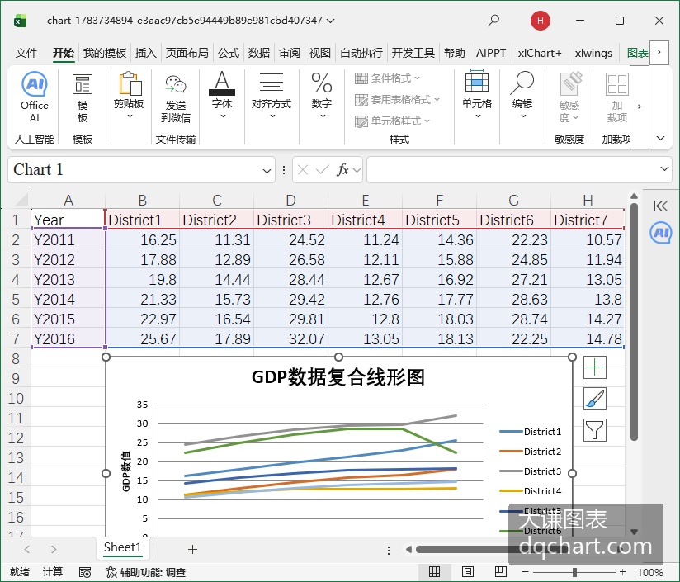Click into the formula bar field

[512, 169]
